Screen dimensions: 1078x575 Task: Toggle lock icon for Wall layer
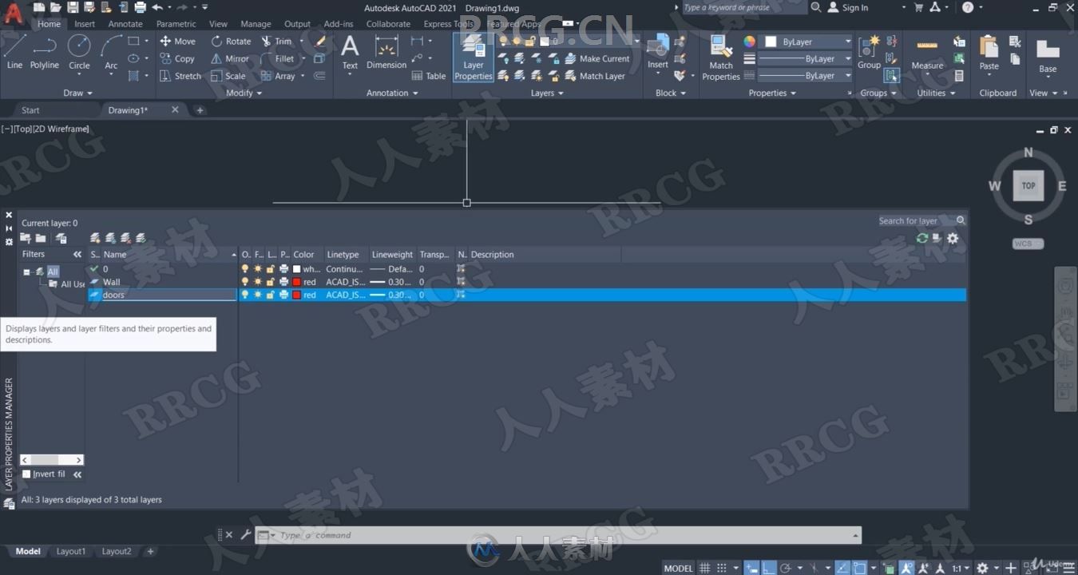(271, 282)
